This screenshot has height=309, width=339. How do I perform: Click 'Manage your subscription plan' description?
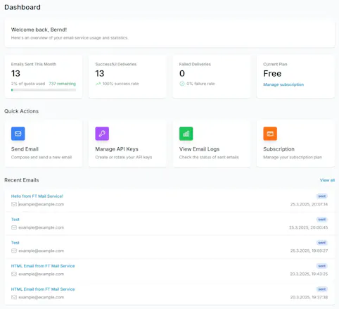[293, 157]
